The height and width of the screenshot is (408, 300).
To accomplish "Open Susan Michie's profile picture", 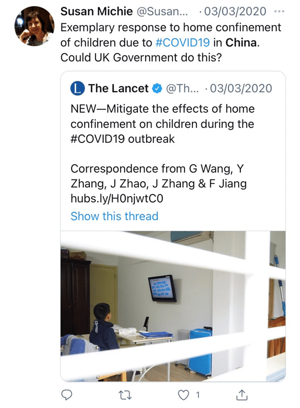I will (34, 26).
